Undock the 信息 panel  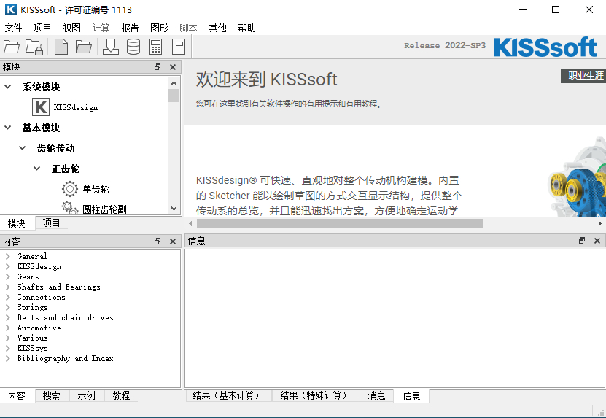point(582,241)
